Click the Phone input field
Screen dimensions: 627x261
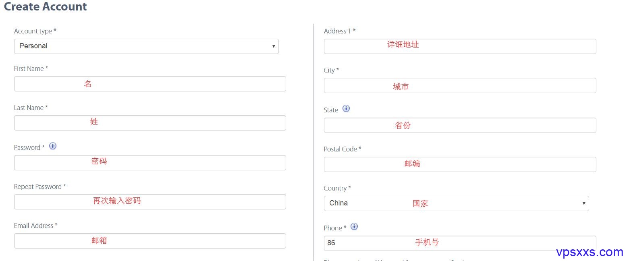click(x=460, y=243)
